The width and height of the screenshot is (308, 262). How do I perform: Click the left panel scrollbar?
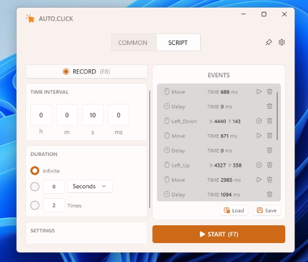pos(150,149)
